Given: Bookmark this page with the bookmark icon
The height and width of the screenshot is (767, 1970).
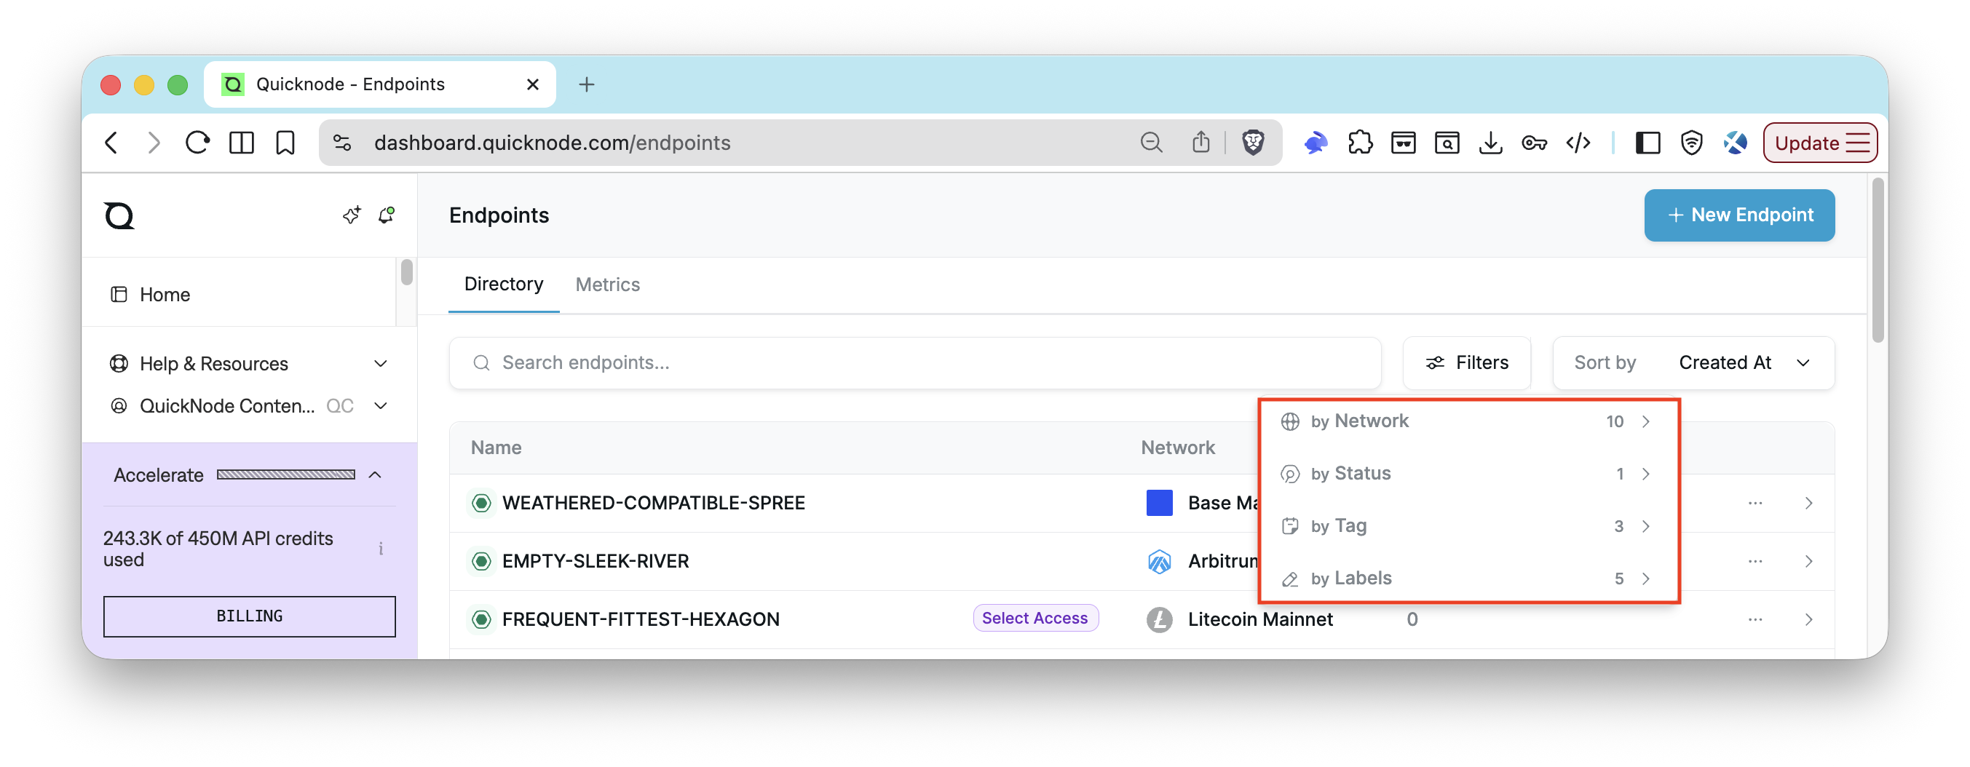Looking at the screenshot, I should click(285, 142).
